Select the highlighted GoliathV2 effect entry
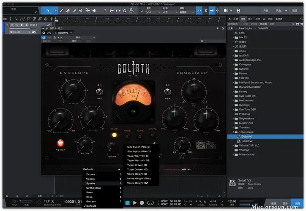This screenshot has width=306, height=211. pyautogui.click(x=265, y=136)
